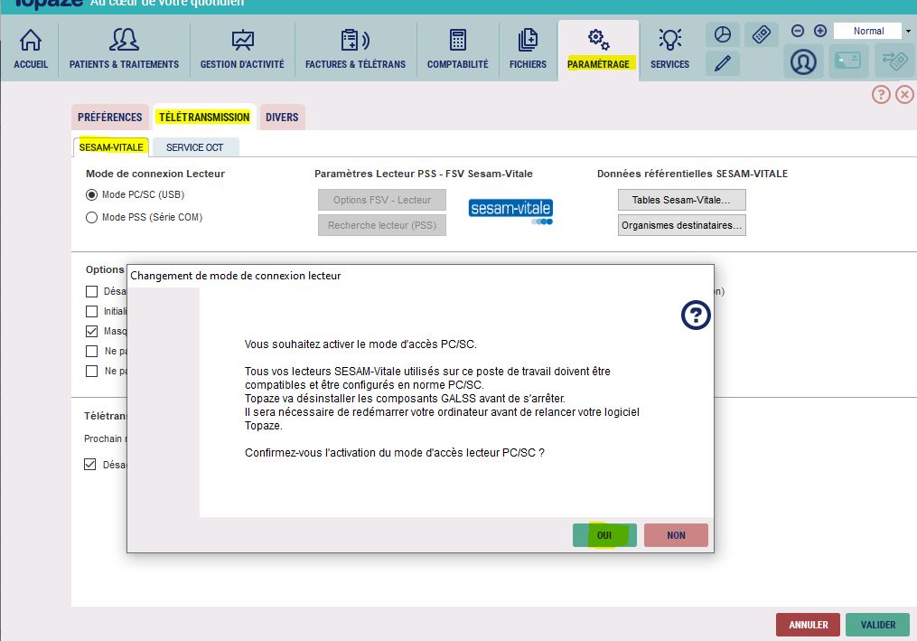Toggle the Désa... checkbox under Télétrans
The height and width of the screenshot is (641, 917).
pos(90,465)
